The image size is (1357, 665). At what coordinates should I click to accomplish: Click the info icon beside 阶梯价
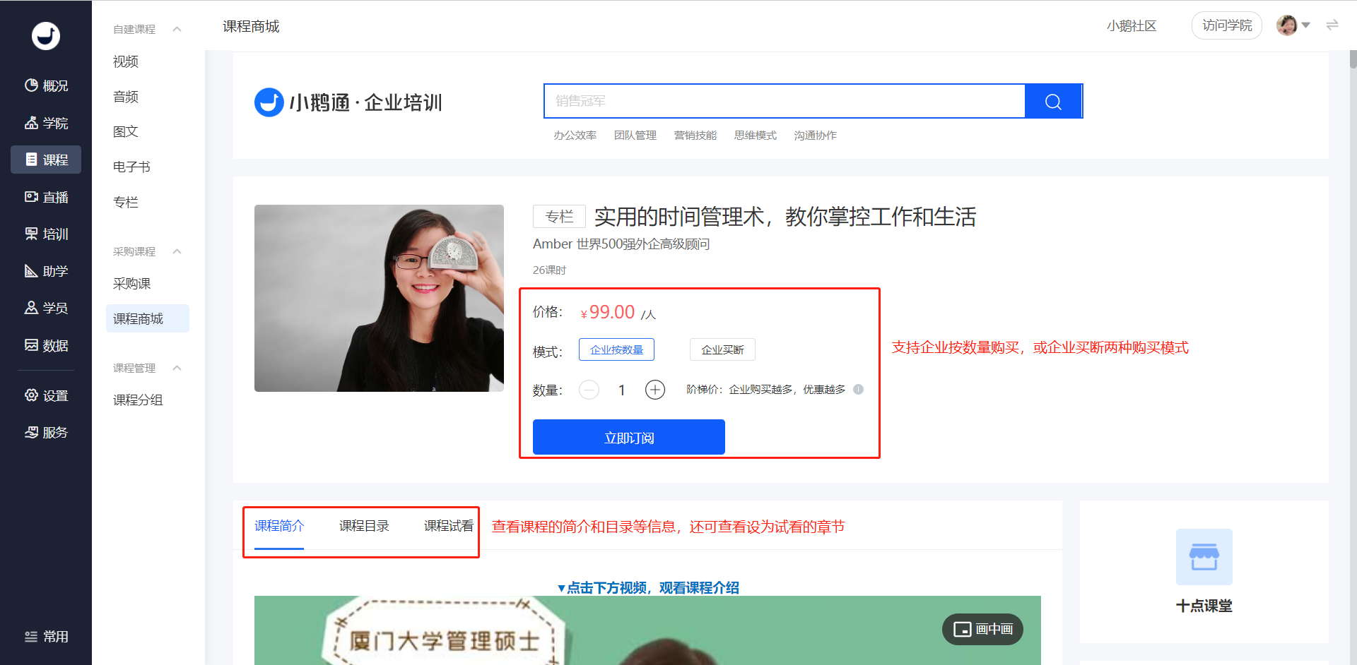coord(858,389)
